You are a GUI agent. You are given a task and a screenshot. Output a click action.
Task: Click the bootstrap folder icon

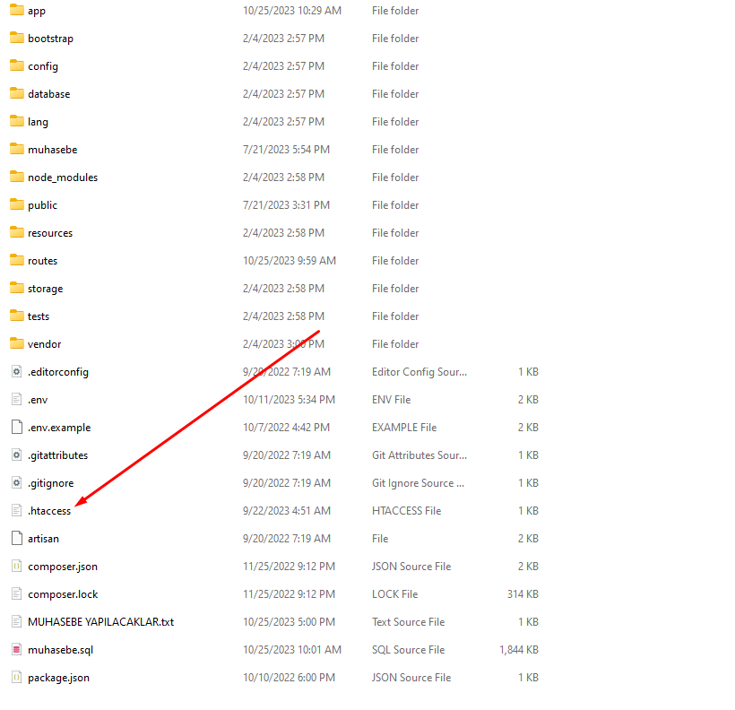point(17,38)
